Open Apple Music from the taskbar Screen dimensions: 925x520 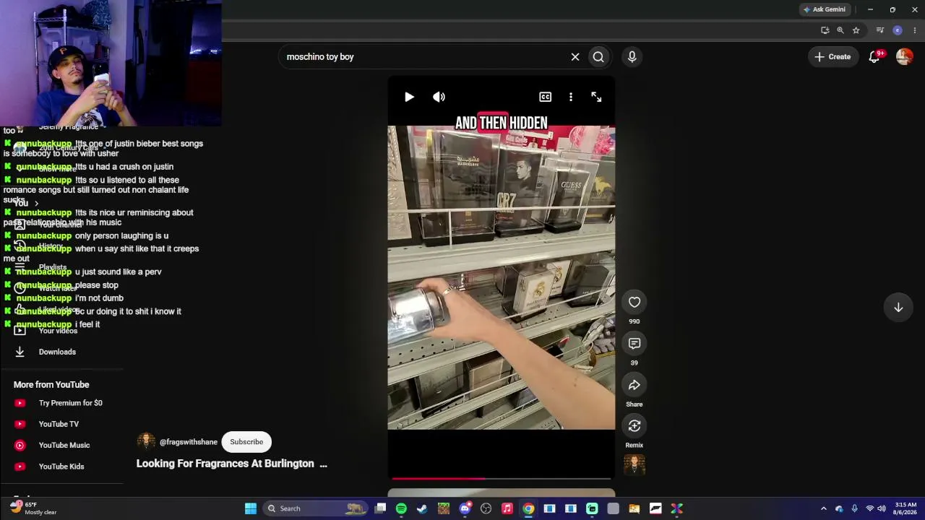(x=507, y=508)
